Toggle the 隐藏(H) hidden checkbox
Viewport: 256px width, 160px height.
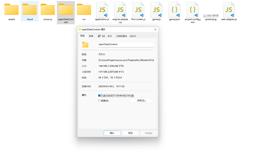[x=99, y=101]
